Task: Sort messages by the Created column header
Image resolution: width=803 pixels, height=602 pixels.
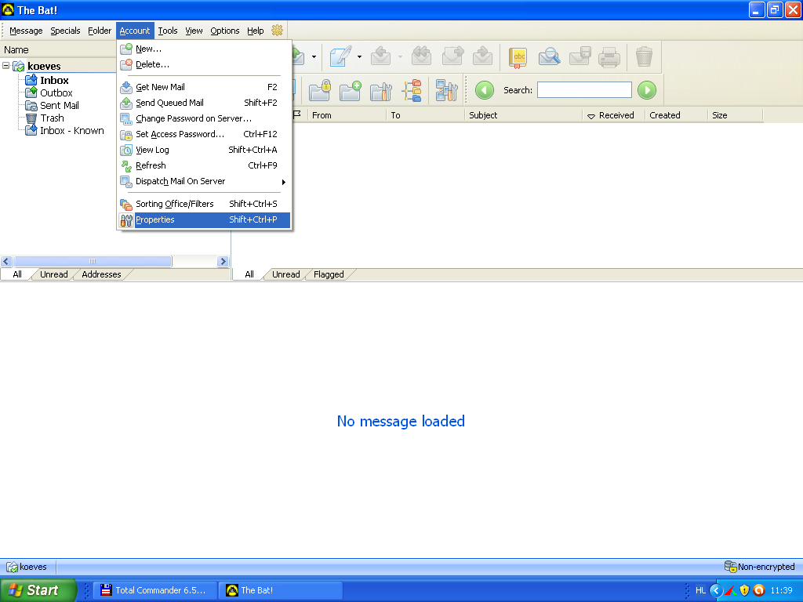Action: [676, 116]
